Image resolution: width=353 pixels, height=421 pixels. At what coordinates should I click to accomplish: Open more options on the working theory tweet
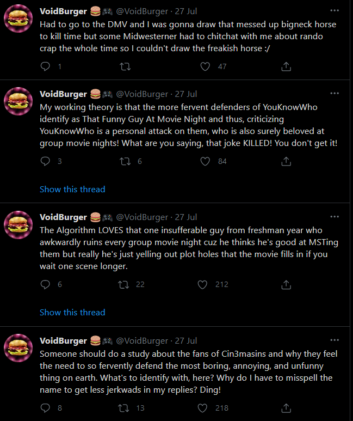335,93
